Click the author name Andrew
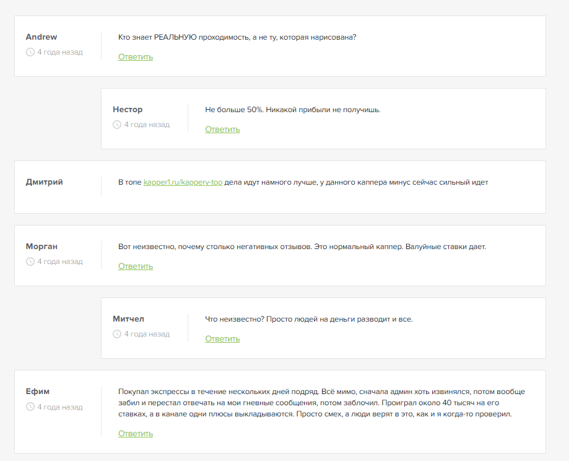Screen dimensions: 569x461 coord(41,37)
